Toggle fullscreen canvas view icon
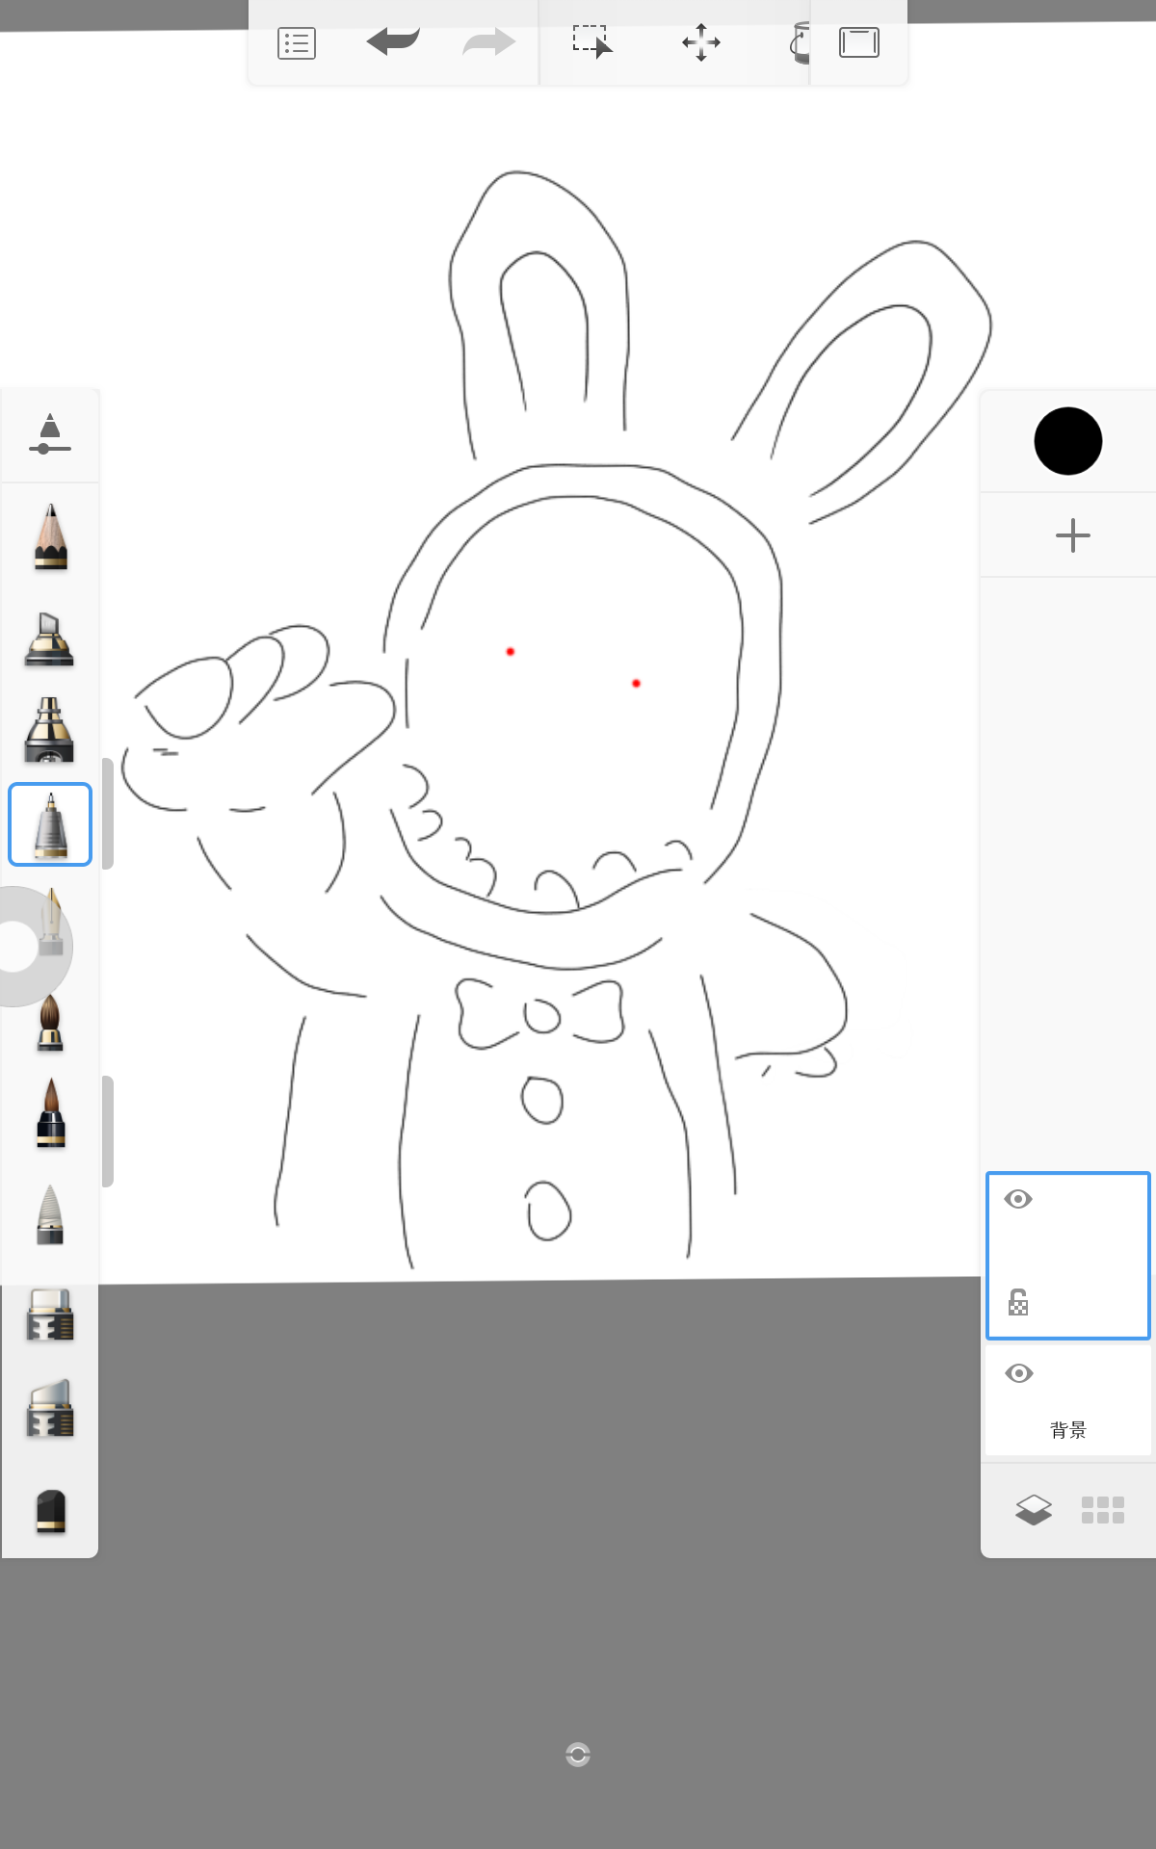 click(x=859, y=42)
